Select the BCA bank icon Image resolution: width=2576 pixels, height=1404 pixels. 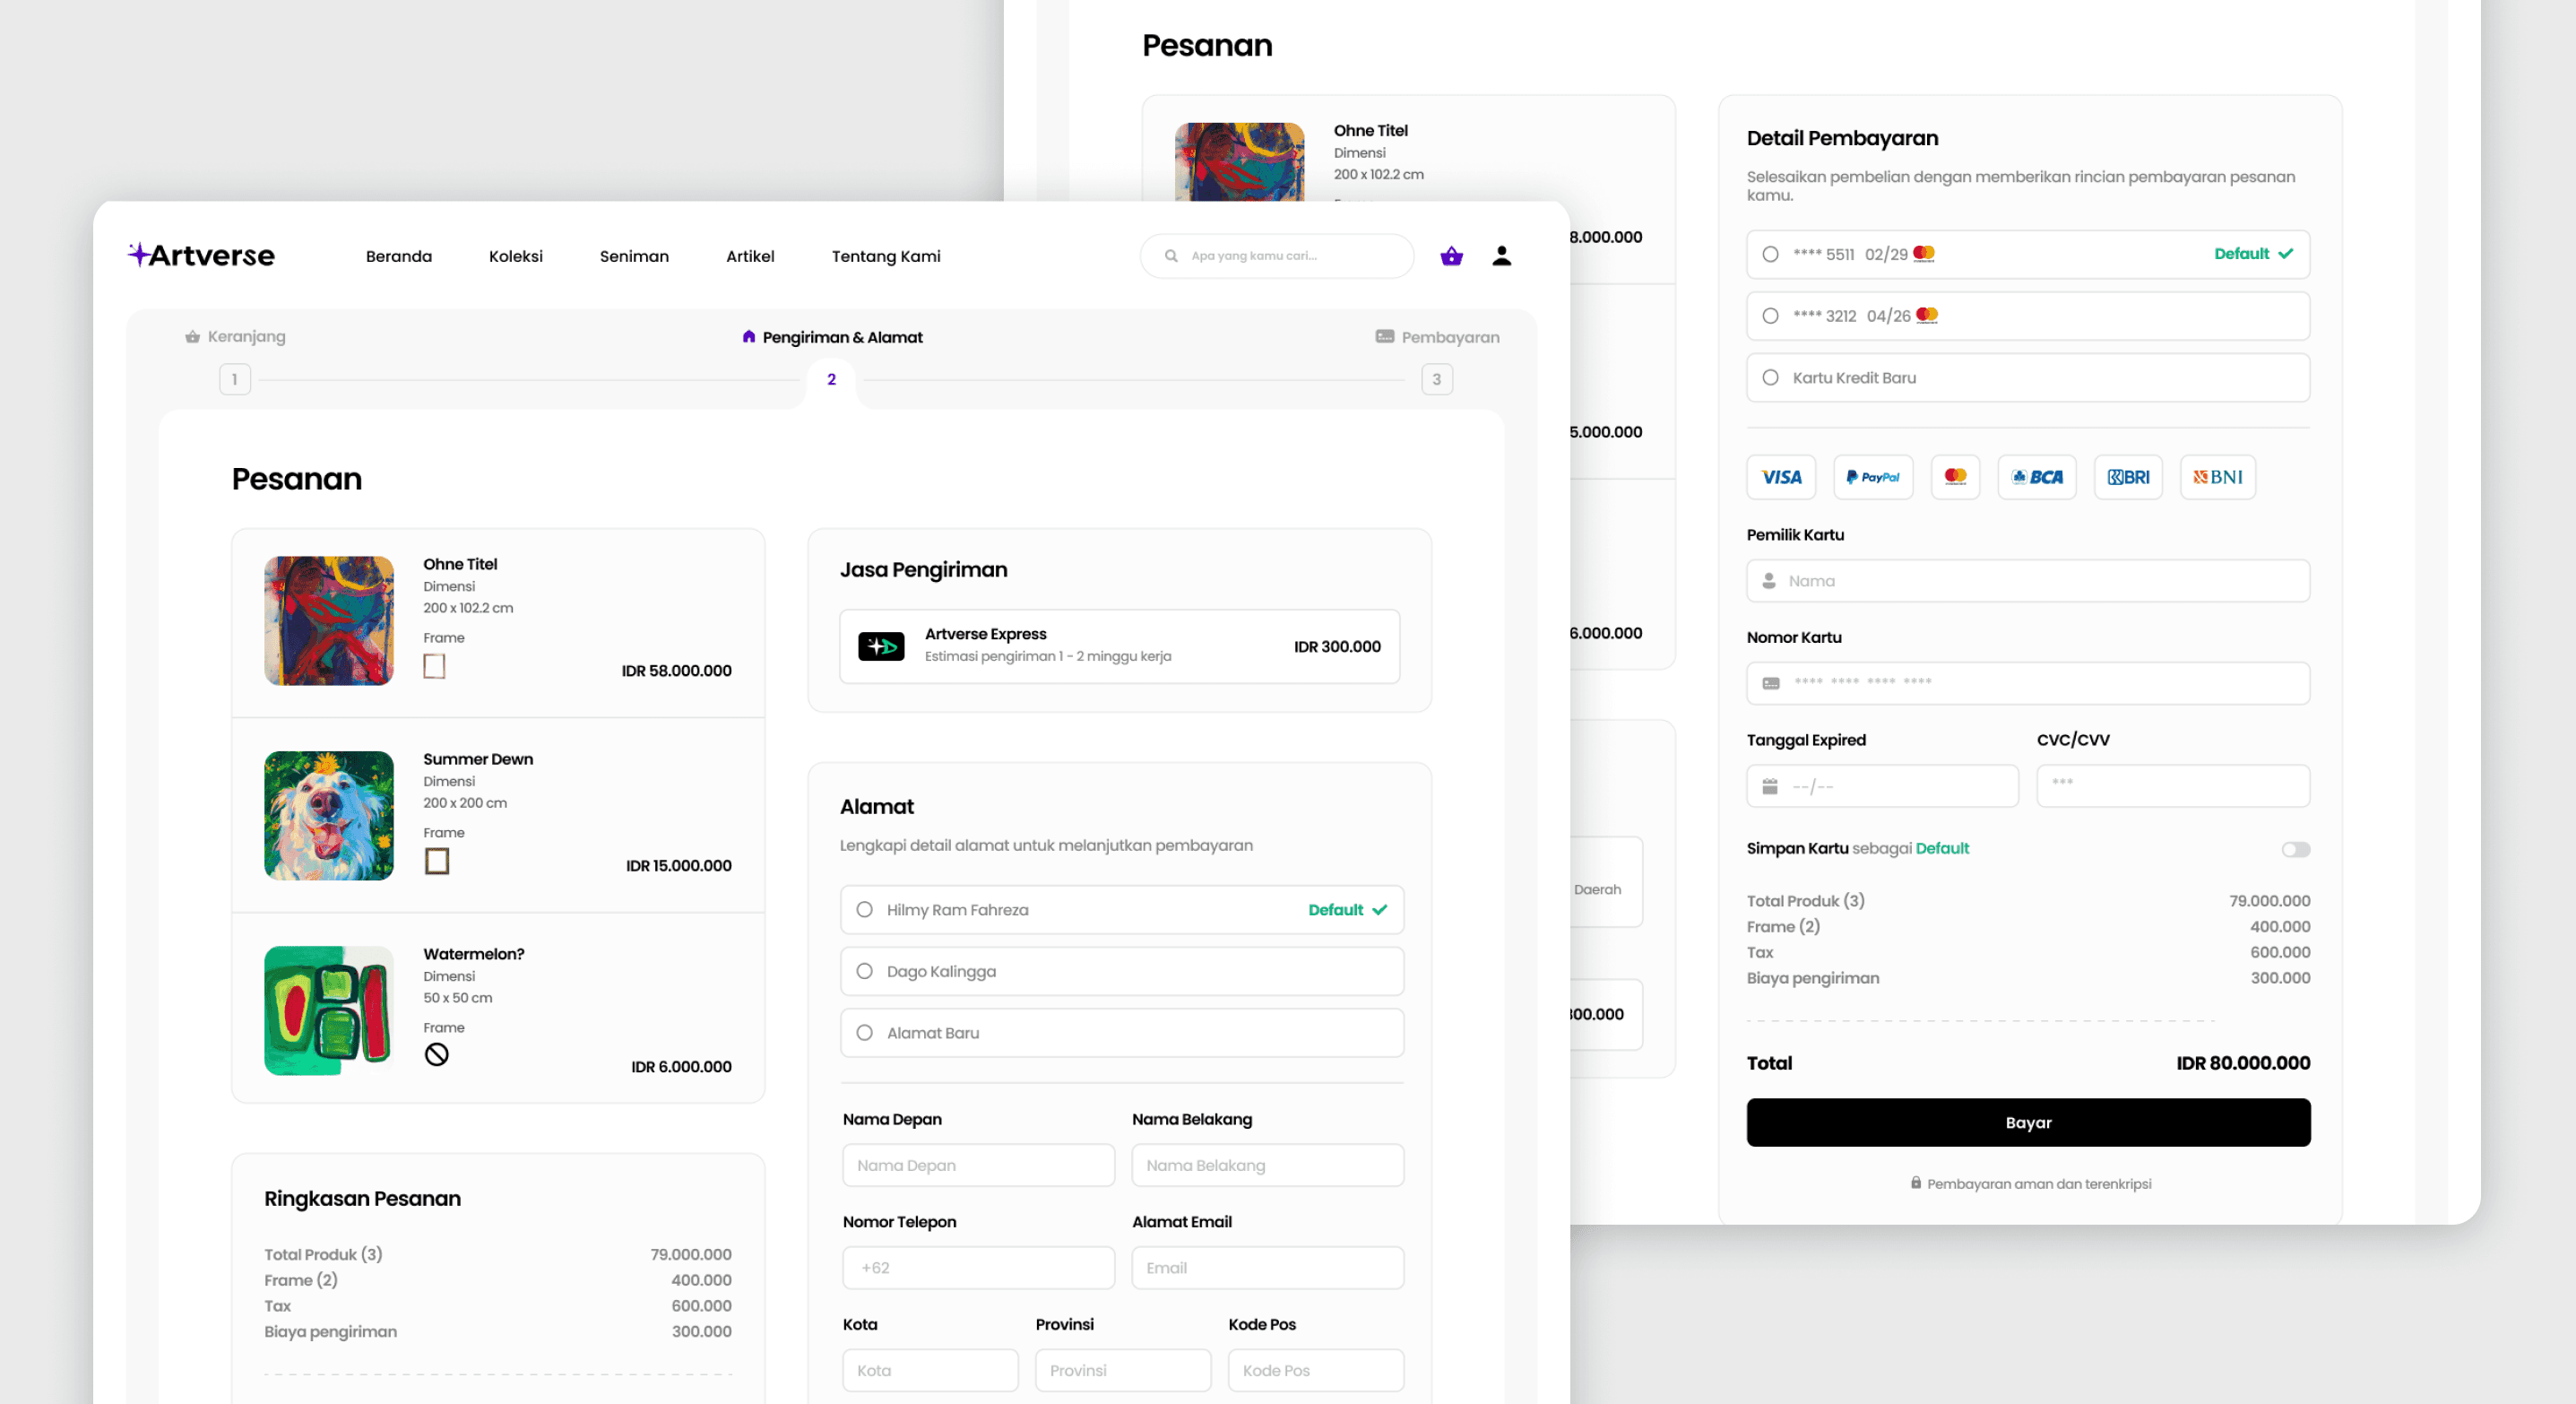[x=2037, y=477]
